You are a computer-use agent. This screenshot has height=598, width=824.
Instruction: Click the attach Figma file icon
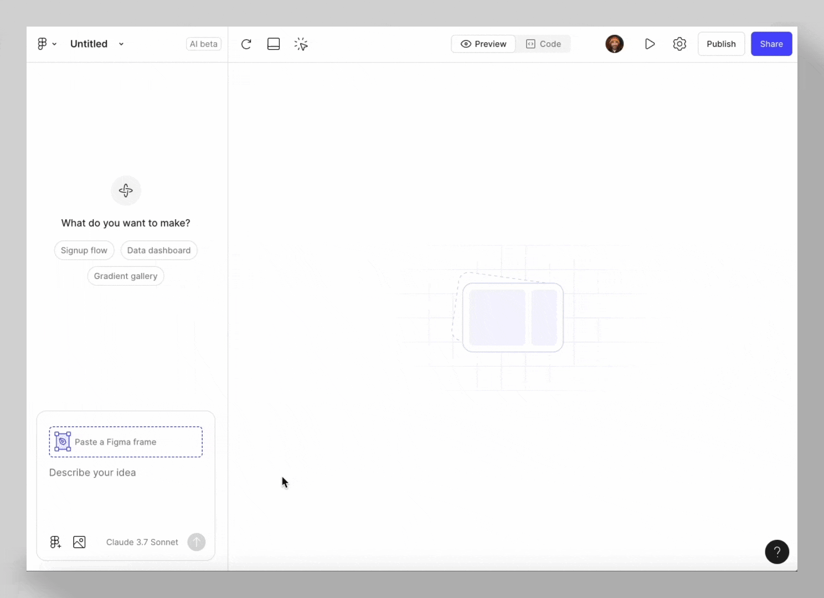(x=55, y=542)
